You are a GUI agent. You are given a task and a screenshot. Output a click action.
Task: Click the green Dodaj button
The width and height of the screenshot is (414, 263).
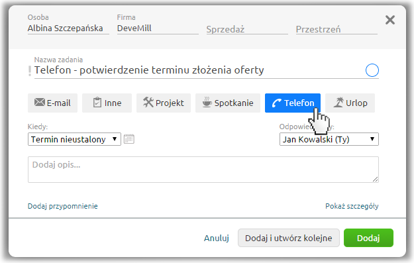[368, 238]
